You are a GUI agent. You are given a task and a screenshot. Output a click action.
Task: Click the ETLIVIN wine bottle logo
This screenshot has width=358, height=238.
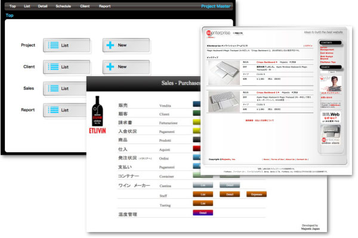[x=97, y=115]
